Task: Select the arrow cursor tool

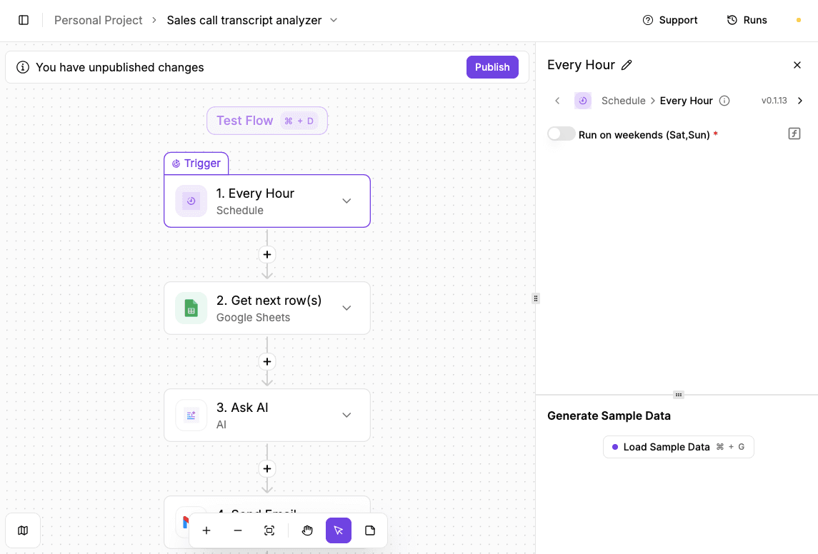Action: coord(338,530)
